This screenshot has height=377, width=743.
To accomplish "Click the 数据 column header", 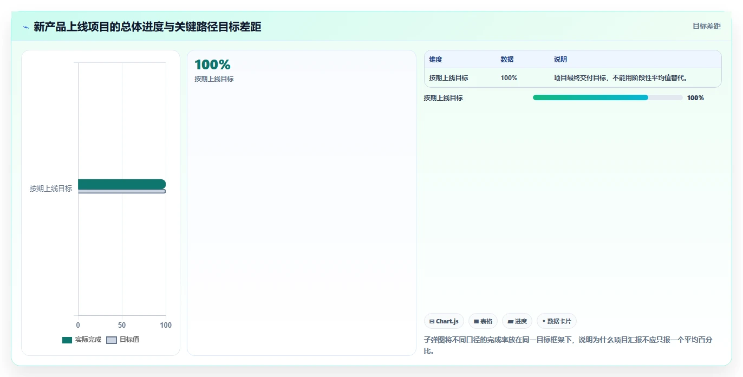I will [507, 60].
